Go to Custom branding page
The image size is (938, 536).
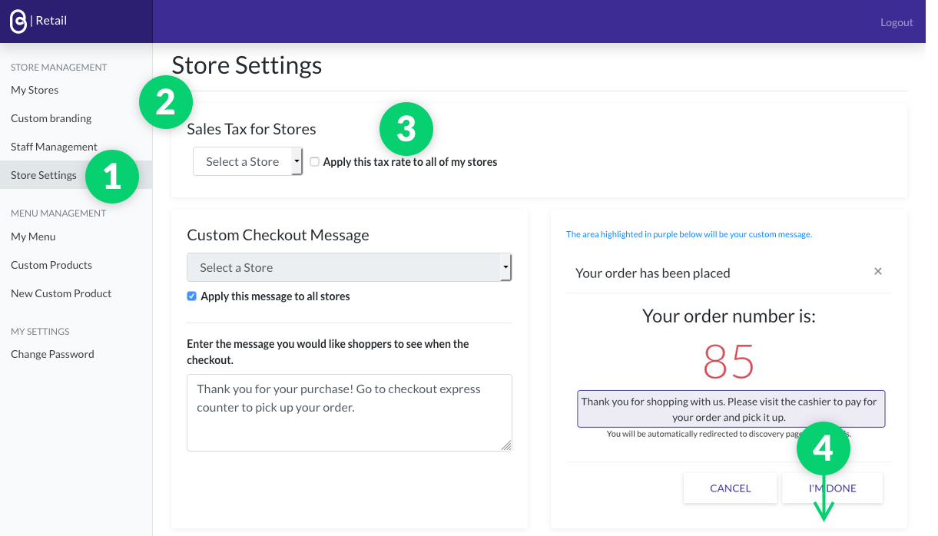tap(51, 118)
